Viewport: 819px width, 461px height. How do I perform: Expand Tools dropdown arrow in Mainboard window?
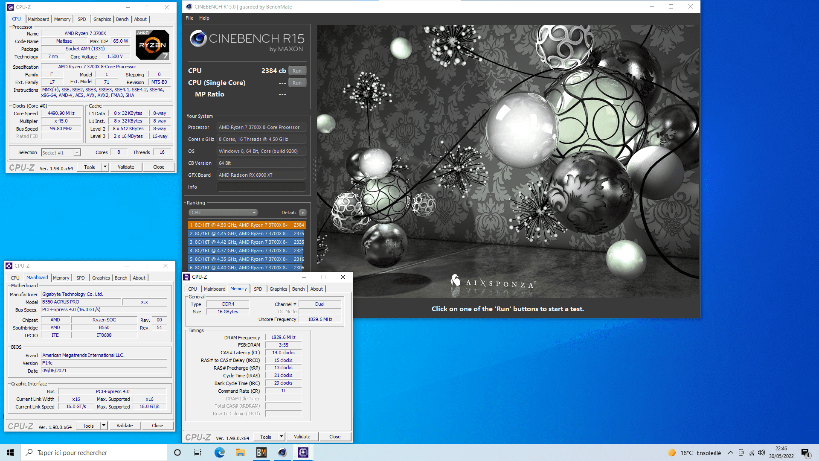[104, 426]
